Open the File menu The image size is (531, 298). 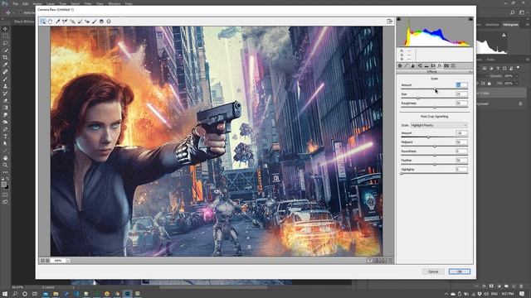point(16,3)
